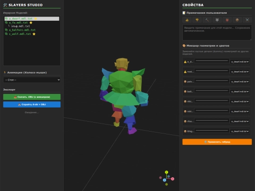Click the box package note tag button
Viewport: 255px width, 191px height.
click(237, 20)
